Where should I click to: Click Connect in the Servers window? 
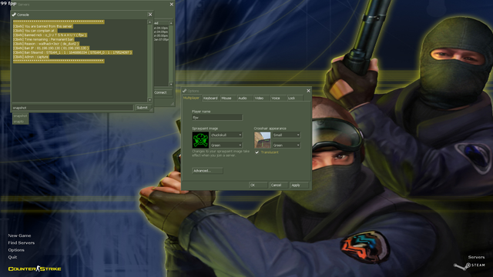tap(163, 92)
